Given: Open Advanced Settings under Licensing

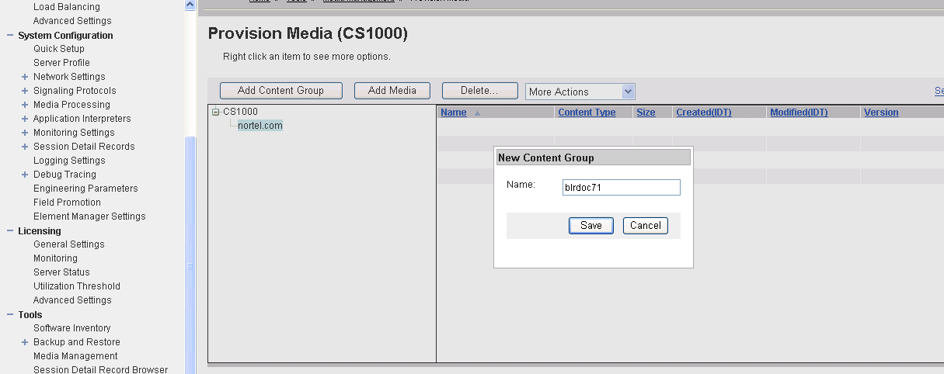Looking at the screenshot, I should click(x=72, y=300).
